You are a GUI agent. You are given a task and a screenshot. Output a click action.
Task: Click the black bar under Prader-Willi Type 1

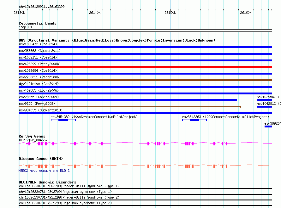(x=145, y=188)
